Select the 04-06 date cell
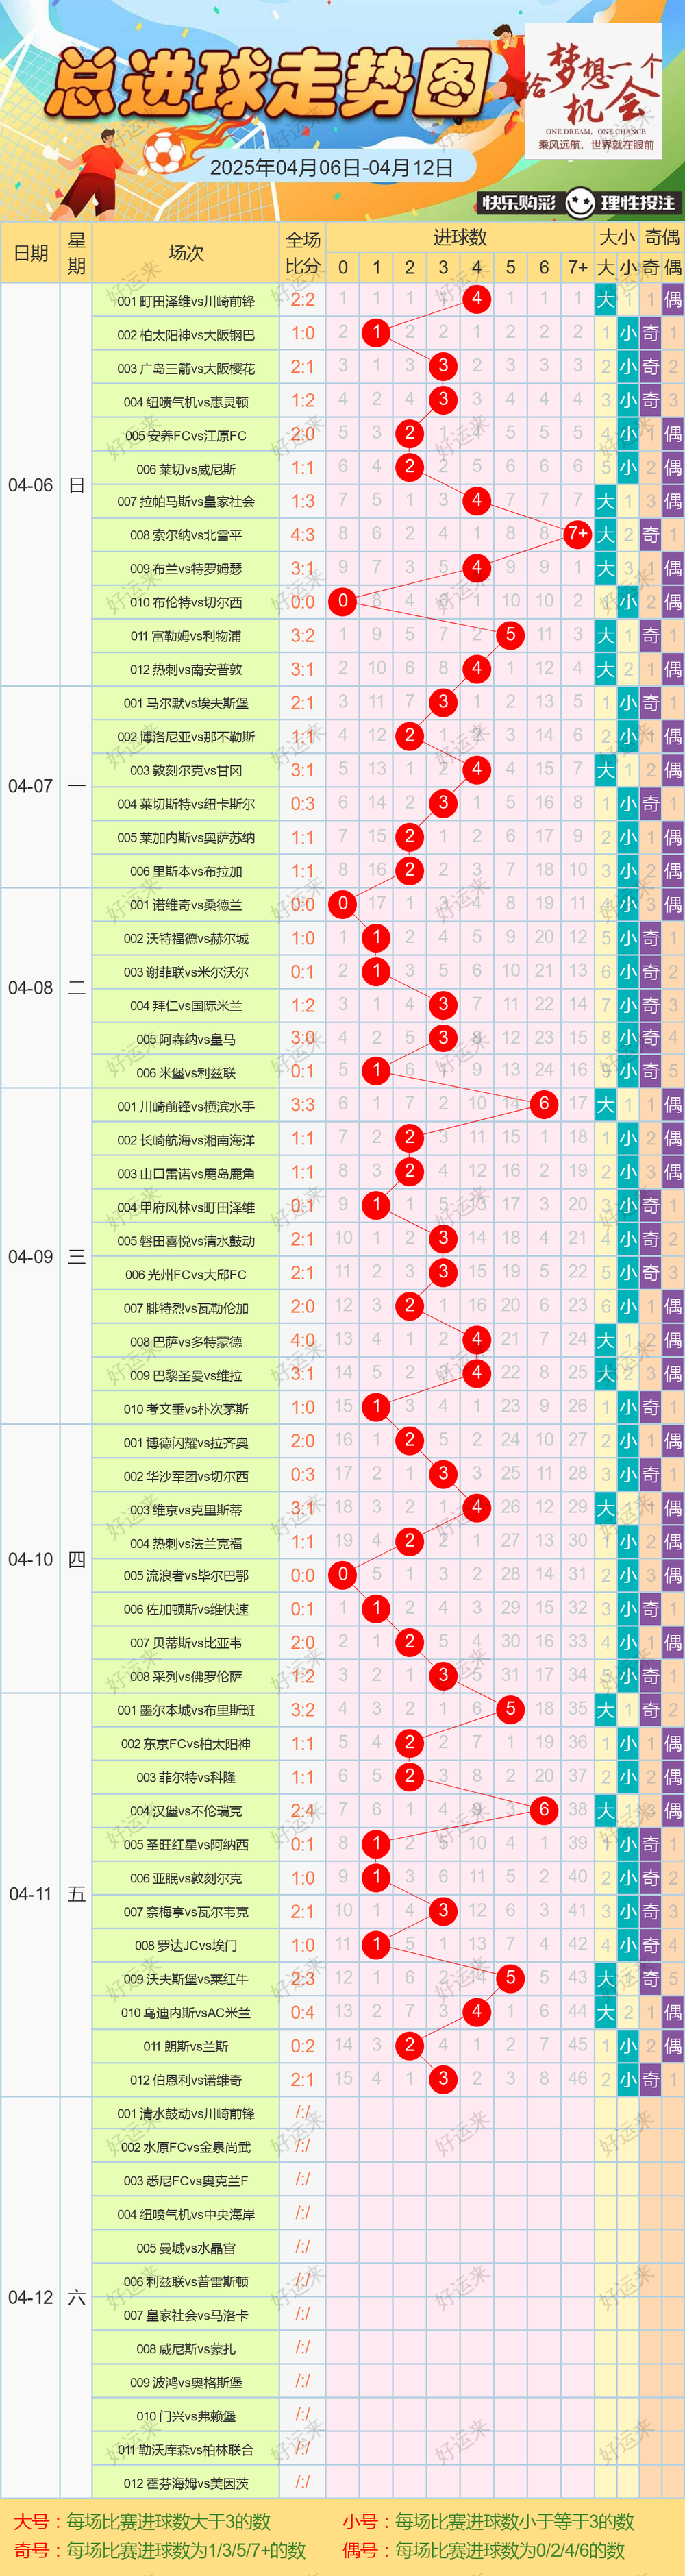The width and height of the screenshot is (685, 2576). tap(31, 485)
